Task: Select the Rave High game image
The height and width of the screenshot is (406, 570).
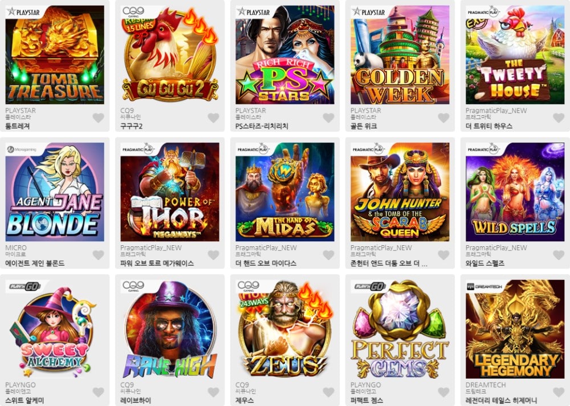Action: [170, 329]
